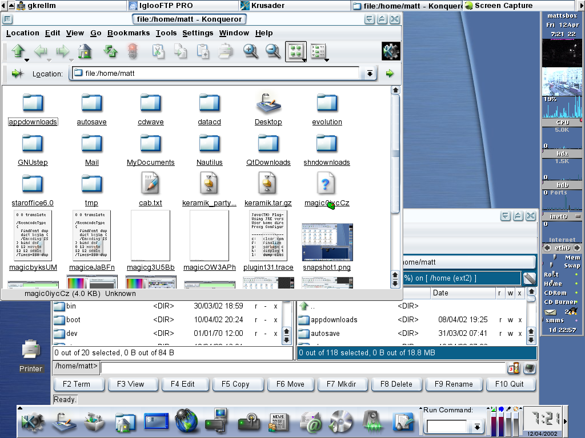Screen dimensions: 585x438
Task: Open the Window menu
Action: pyautogui.click(x=234, y=33)
